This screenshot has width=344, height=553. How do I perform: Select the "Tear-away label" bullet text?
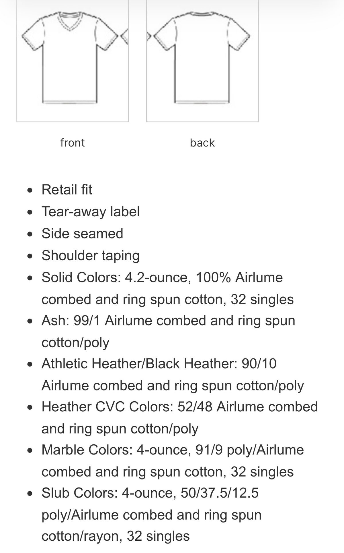[91, 212]
